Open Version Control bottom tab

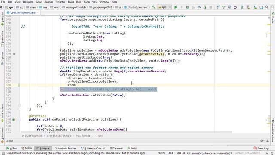[x=93, y=148]
